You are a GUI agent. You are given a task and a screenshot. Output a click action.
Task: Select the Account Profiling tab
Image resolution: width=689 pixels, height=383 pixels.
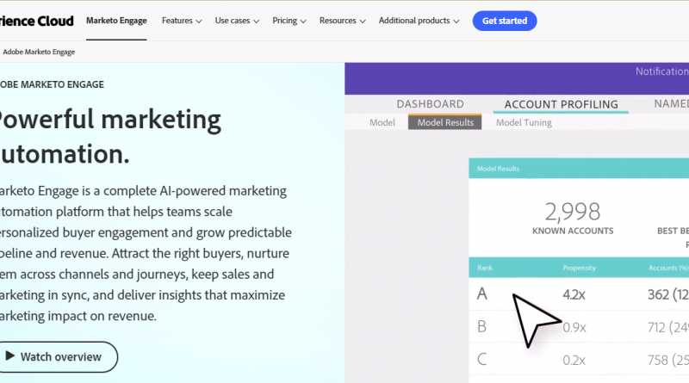(561, 104)
